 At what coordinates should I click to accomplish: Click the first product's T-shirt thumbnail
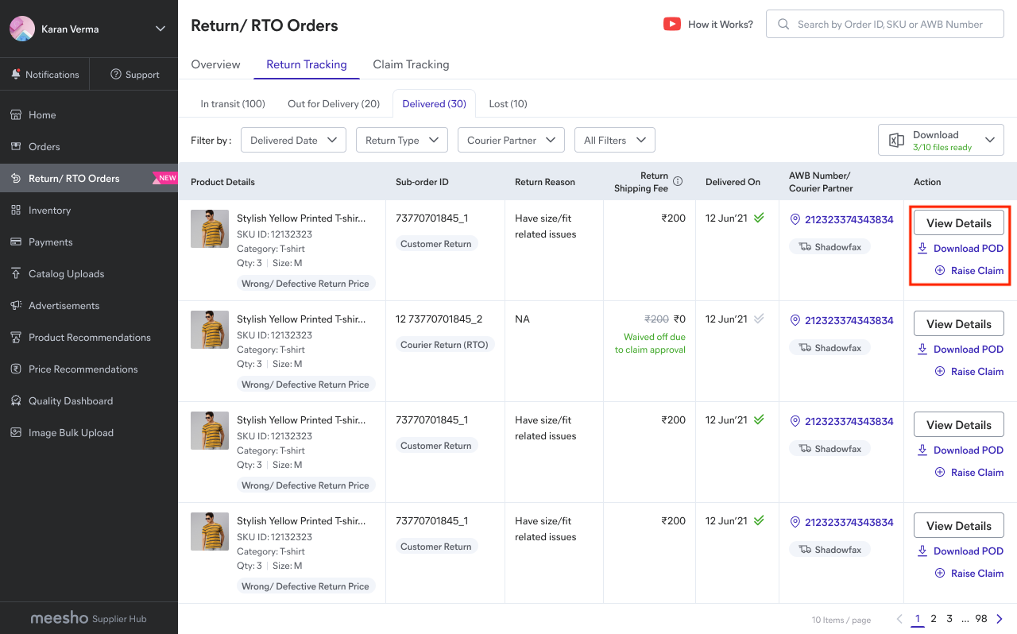click(x=210, y=229)
